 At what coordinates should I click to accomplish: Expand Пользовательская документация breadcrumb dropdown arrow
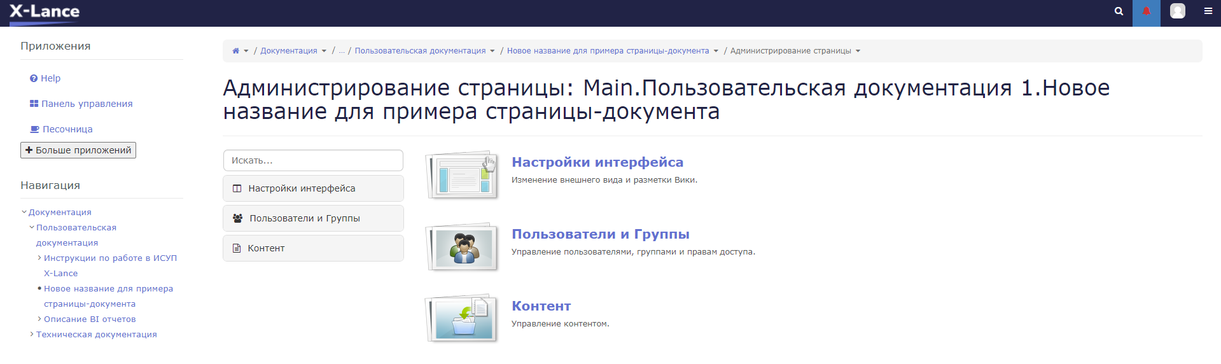(x=492, y=51)
